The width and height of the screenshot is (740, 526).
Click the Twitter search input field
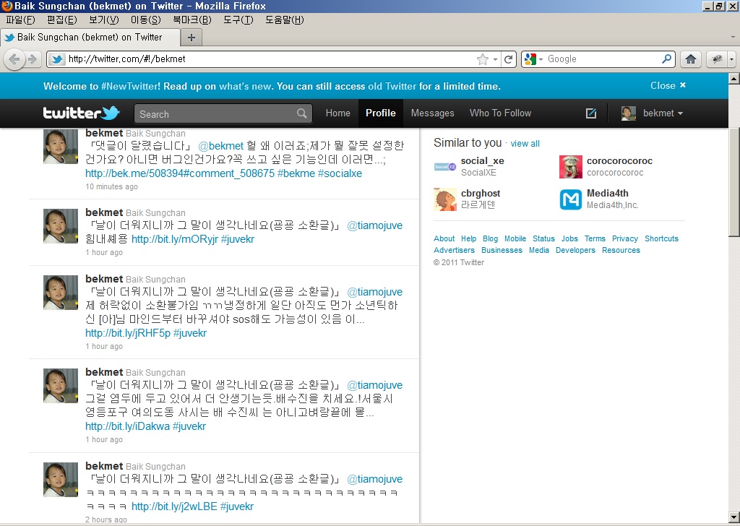pyautogui.click(x=223, y=113)
